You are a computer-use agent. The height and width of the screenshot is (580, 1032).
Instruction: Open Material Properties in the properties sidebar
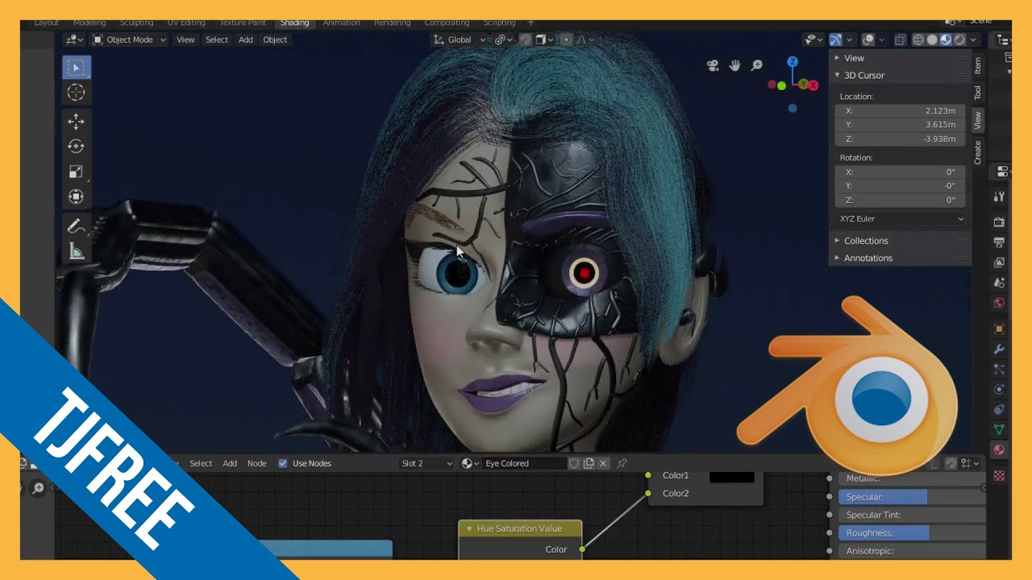point(999,450)
